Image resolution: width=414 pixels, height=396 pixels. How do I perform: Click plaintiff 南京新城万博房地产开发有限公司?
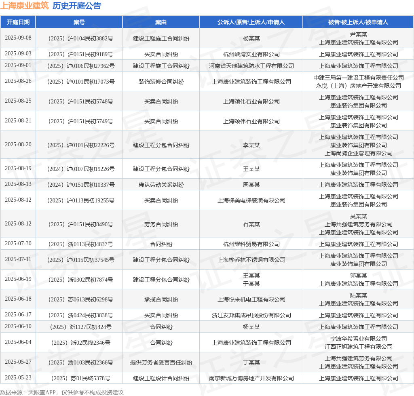pyautogui.click(x=251, y=378)
